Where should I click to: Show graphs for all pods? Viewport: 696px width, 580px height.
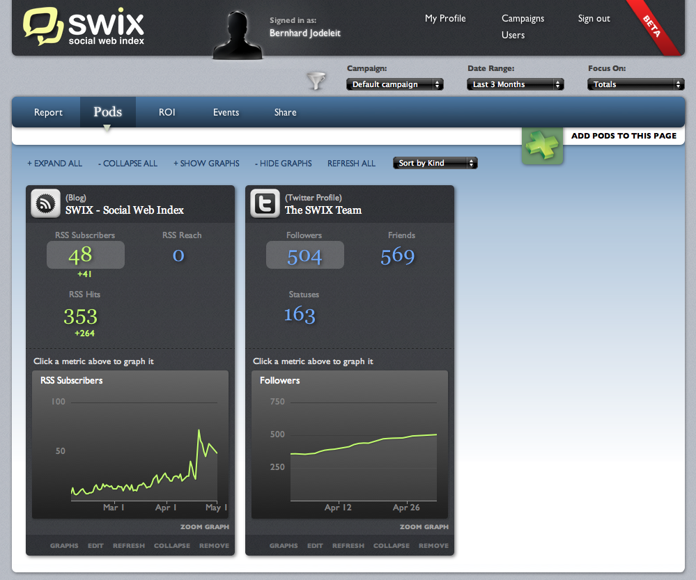click(x=206, y=164)
